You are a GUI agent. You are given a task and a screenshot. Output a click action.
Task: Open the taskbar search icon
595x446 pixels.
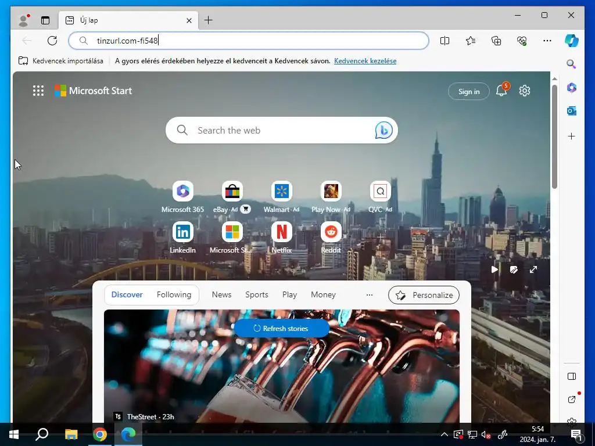coord(42,434)
